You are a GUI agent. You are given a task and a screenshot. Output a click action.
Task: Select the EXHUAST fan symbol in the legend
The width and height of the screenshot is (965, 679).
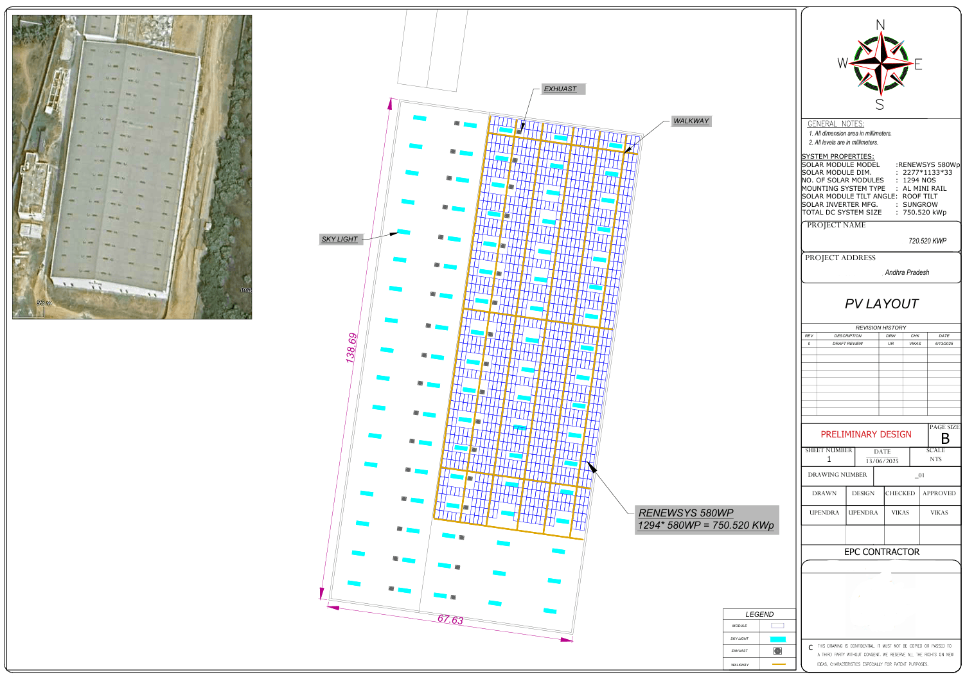pyautogui.click(x=777, y=651)
